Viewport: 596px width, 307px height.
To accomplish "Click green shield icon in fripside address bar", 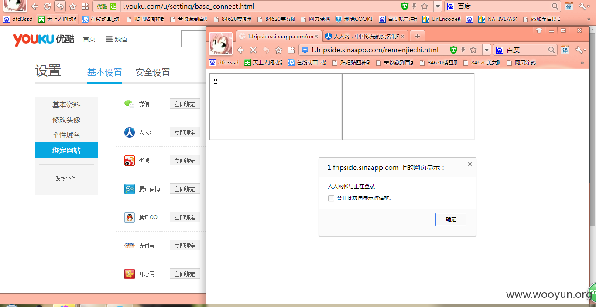I will 453,50.
